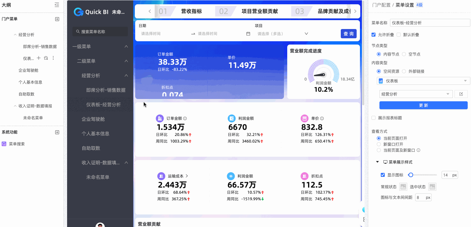Click the 更新 update button
This screenshot has width=471, height=227.
pos(423,105)
